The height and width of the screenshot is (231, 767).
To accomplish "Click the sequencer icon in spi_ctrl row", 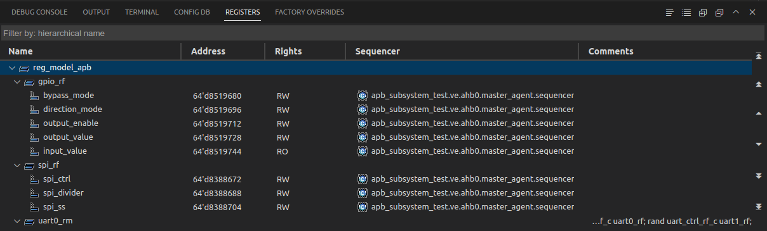I will [363, 179].
